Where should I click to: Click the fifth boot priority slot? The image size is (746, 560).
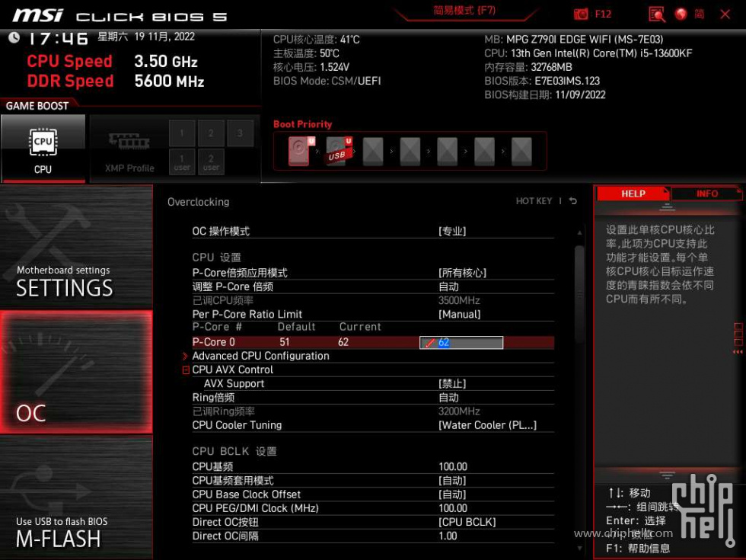[x=448, y=152]
